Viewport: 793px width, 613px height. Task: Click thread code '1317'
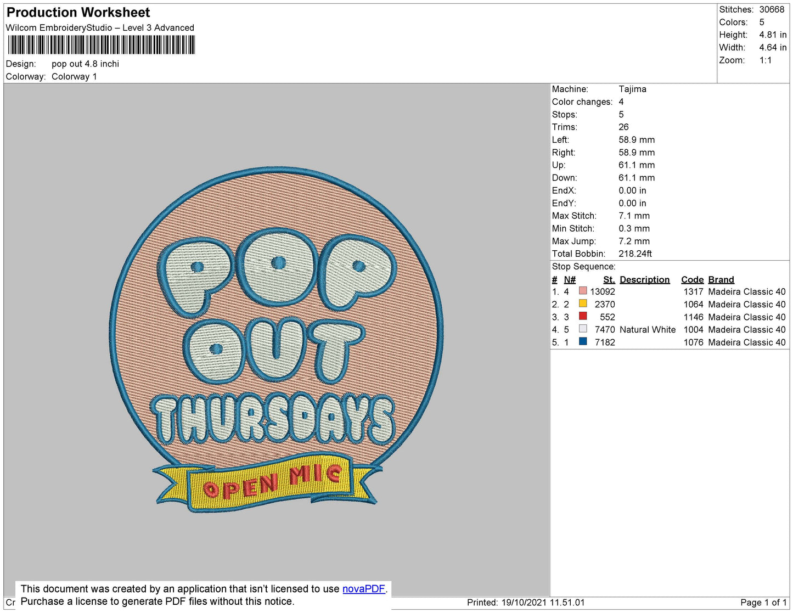[x=693, y=291]
